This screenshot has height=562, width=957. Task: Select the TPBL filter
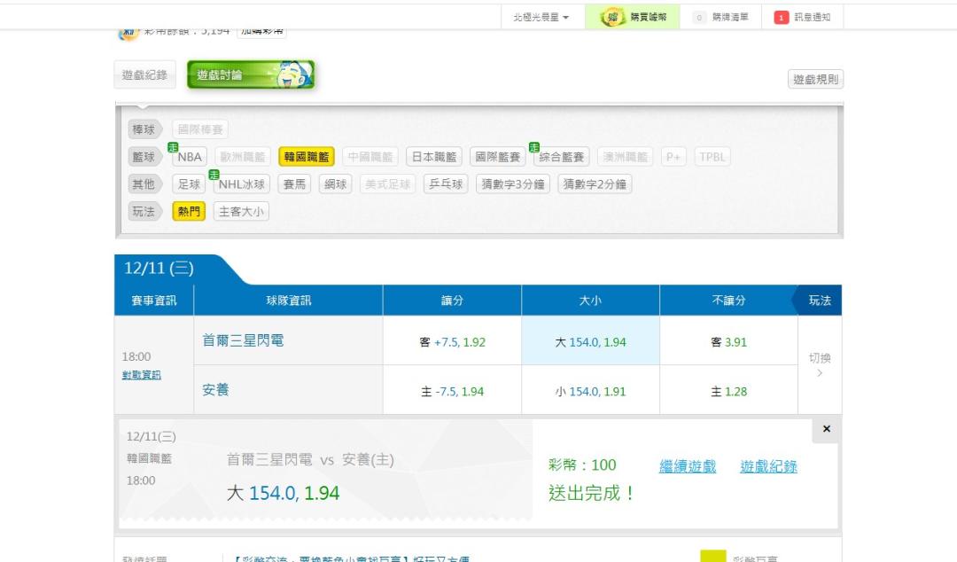712,157
